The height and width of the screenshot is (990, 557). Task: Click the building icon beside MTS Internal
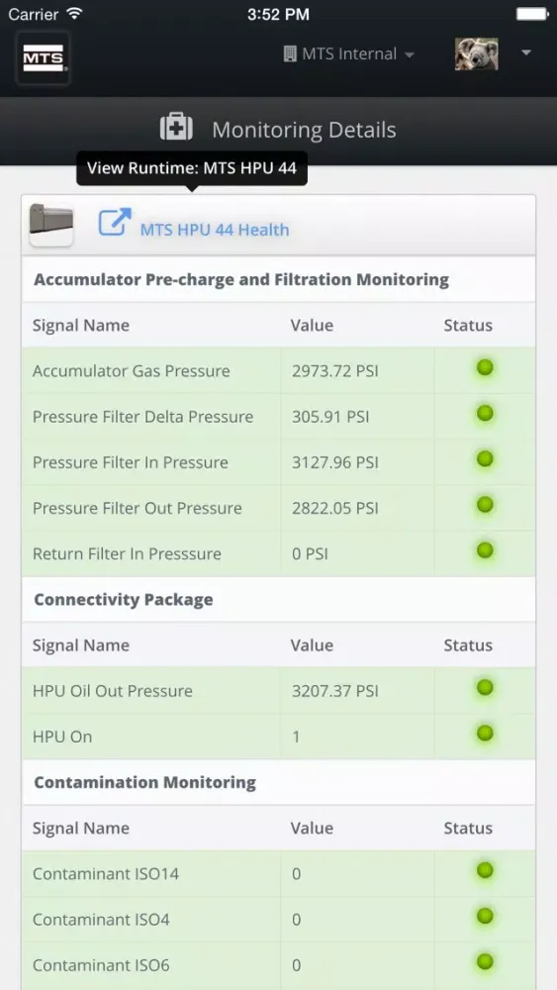[290, 53]
